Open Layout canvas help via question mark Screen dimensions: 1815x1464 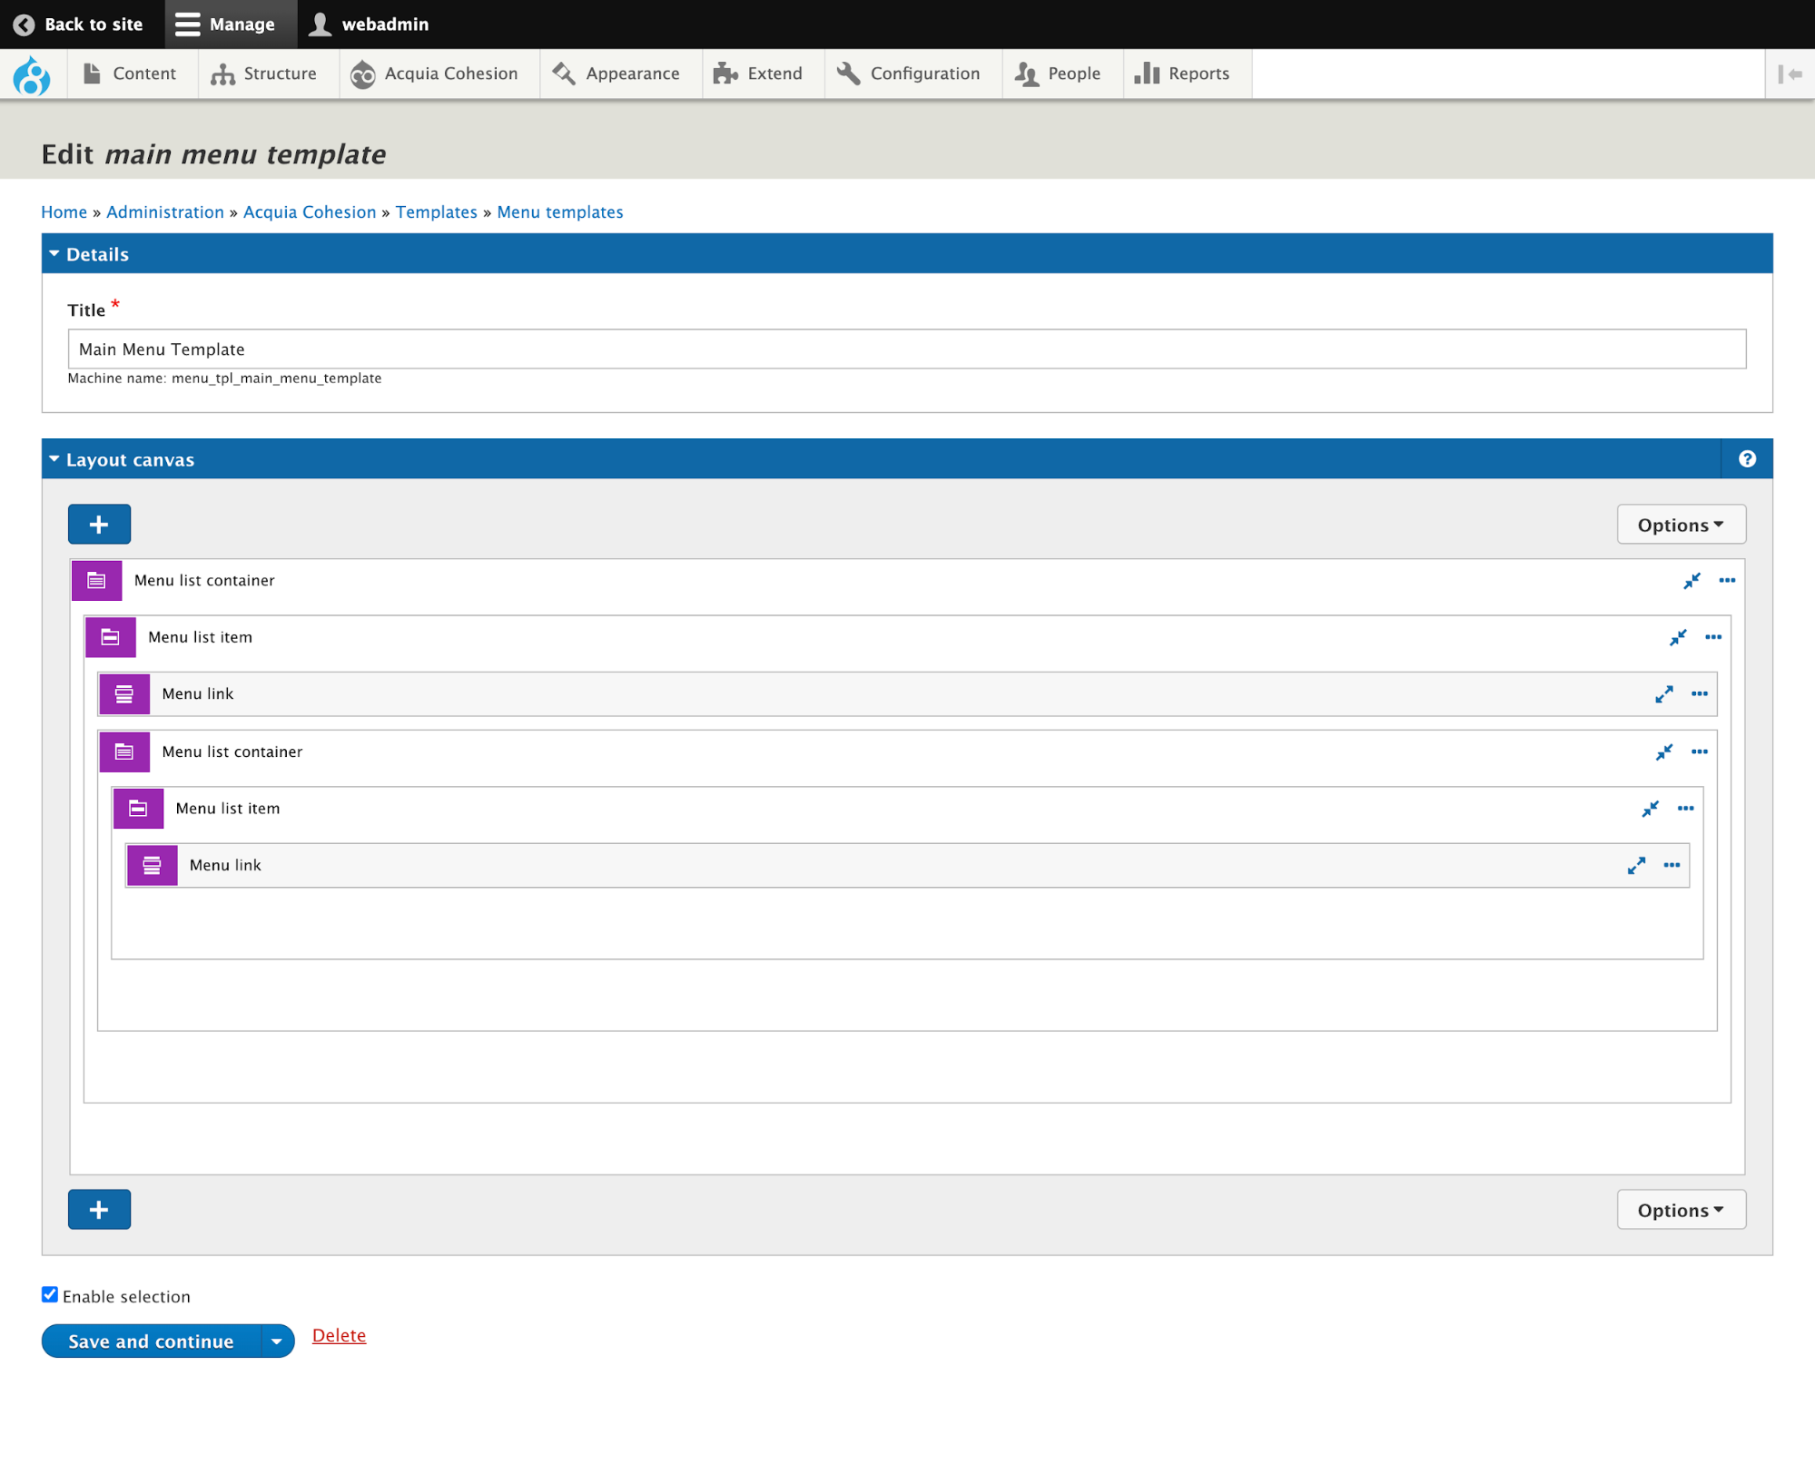(1746, 458)
